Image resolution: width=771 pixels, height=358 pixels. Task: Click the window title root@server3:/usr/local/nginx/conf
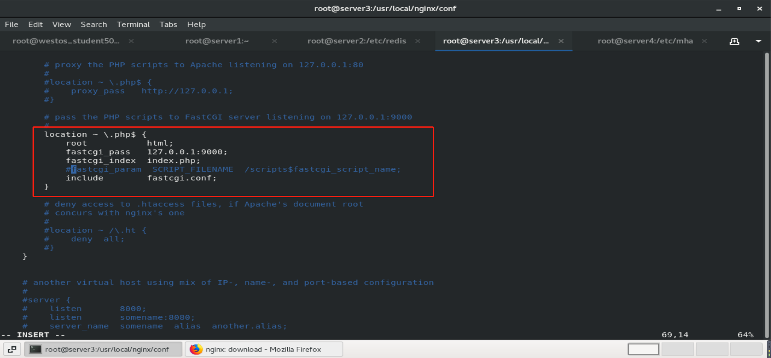(385, 8)
